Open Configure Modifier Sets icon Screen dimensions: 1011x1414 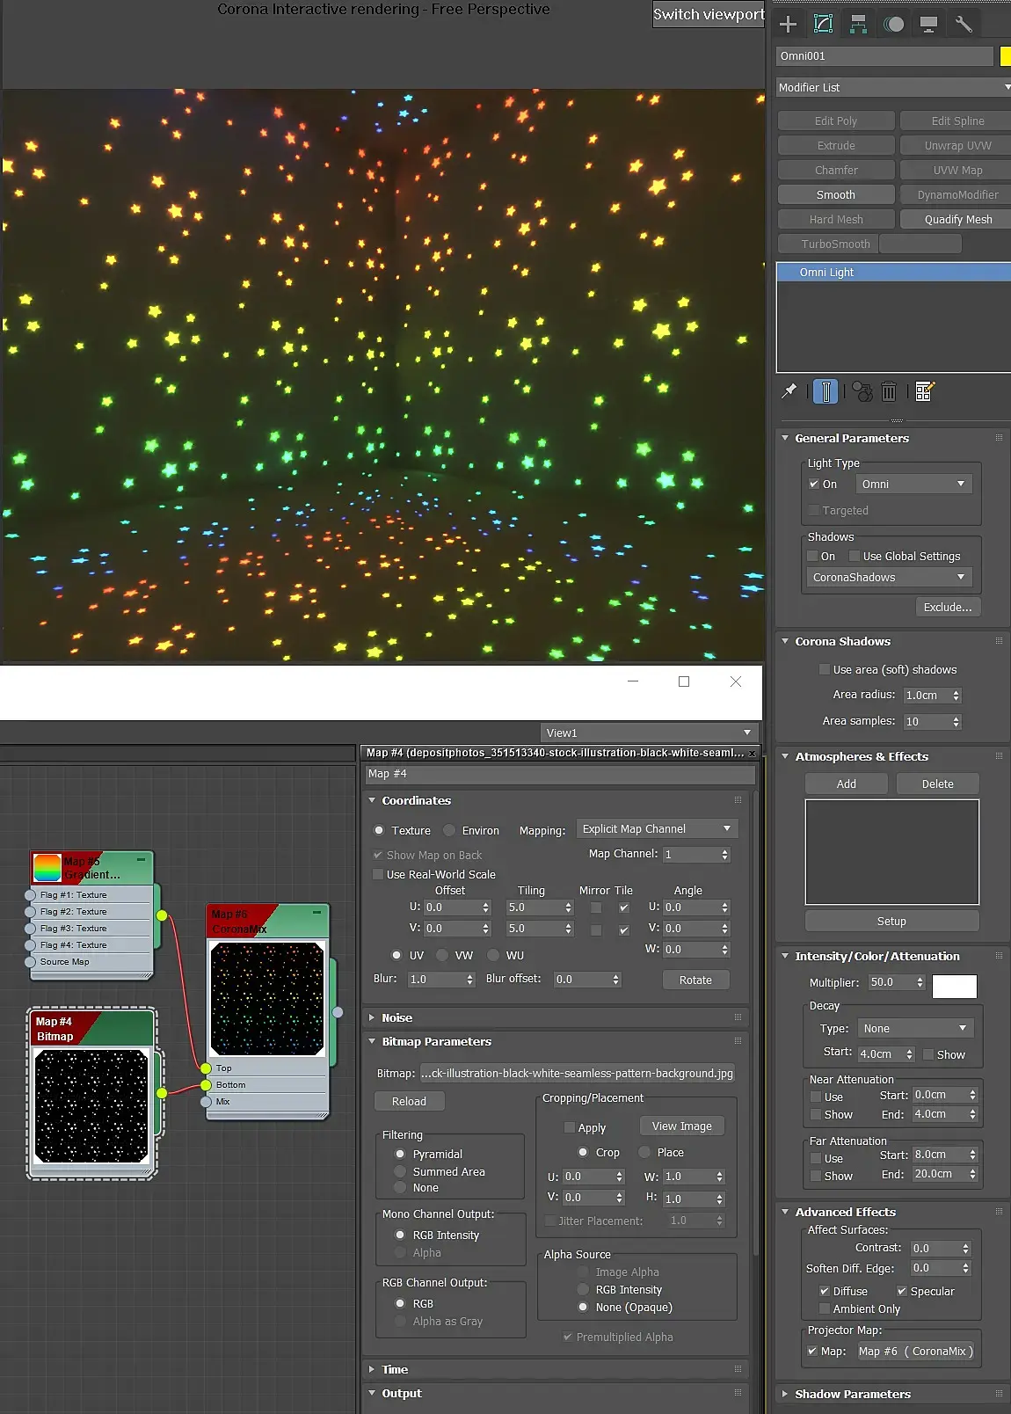(x=925, y=391)
